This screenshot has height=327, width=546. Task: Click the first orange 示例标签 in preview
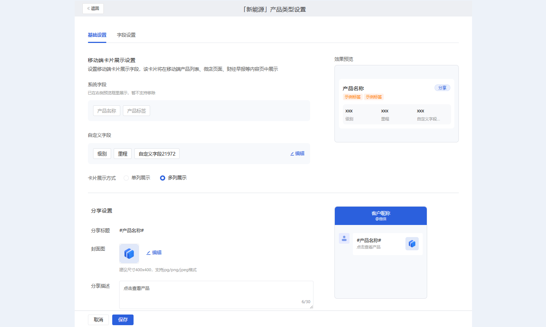(352, 97)
